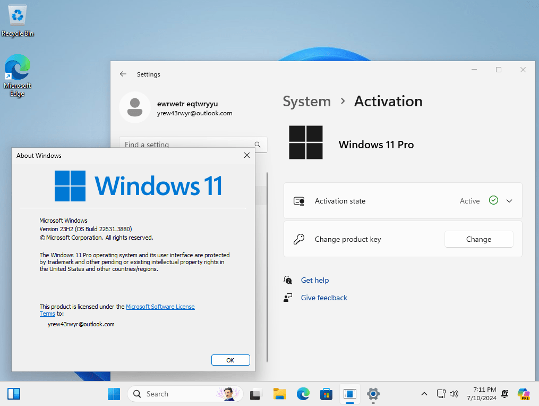
Task: Open Microsoft Store from the taskbar
Action: click(x=326, y=394)
